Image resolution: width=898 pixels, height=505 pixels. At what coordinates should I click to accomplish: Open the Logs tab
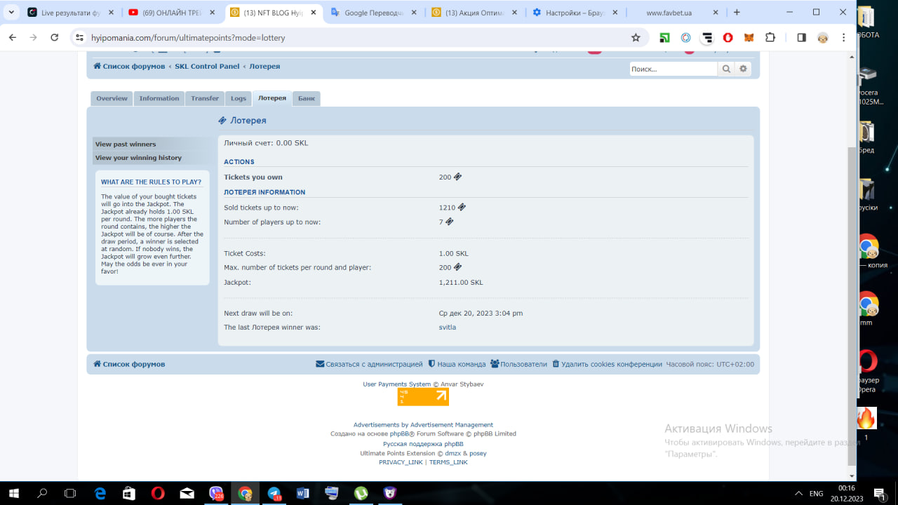click(239, 99)
